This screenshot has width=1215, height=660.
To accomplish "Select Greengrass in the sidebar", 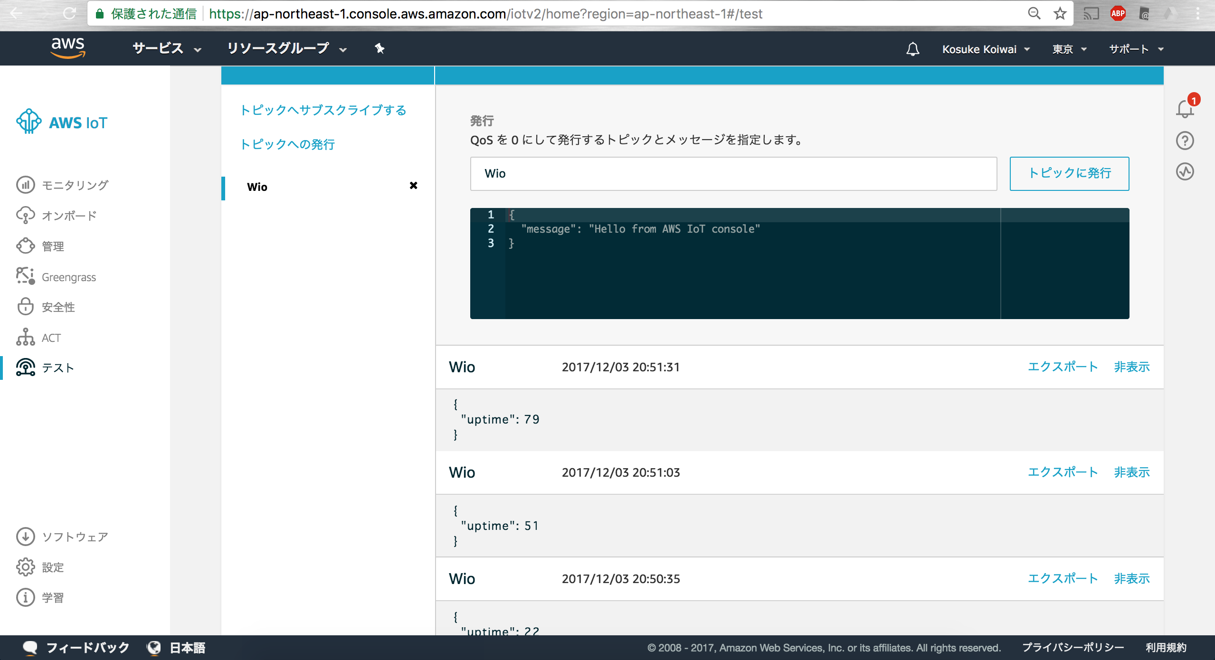I will [68, 277].
